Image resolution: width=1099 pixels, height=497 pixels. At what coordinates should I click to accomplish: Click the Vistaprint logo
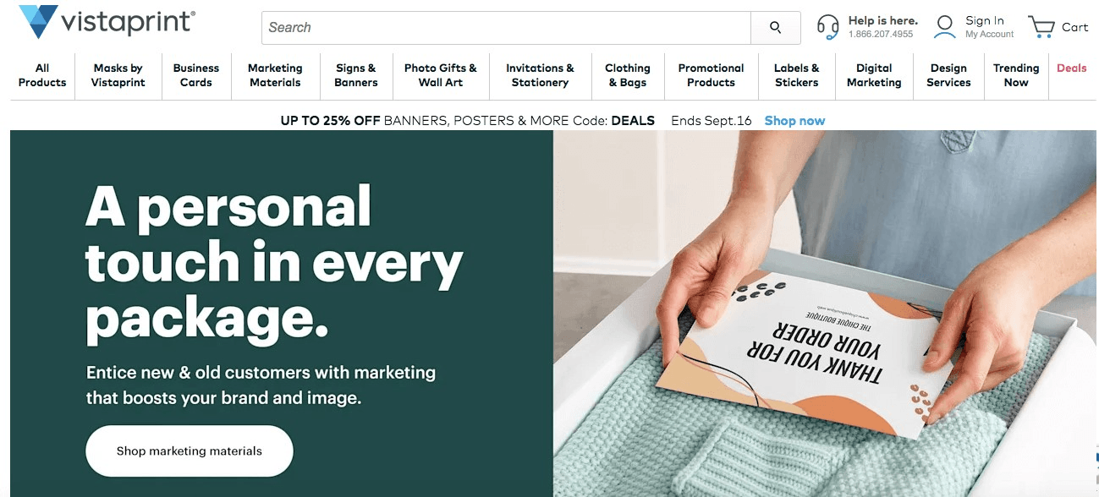point(107,22)
